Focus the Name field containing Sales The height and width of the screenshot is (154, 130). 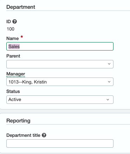point(60,46)
